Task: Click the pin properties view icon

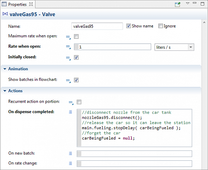Action: tap(177, 4)
